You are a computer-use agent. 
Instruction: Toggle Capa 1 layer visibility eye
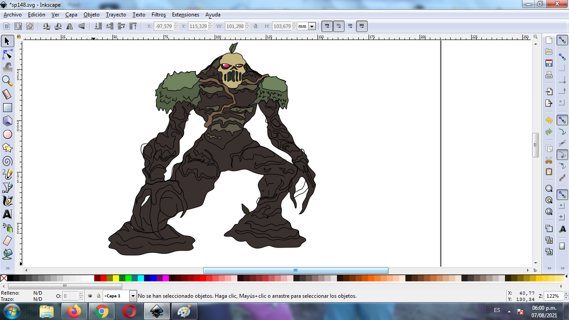tap(90, 296)
